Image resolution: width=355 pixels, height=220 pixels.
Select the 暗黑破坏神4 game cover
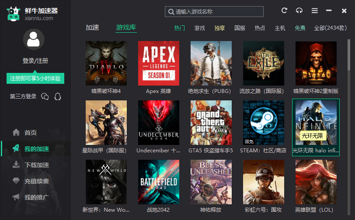106,63
